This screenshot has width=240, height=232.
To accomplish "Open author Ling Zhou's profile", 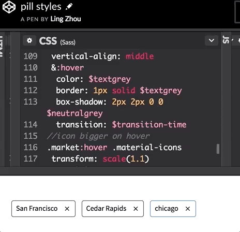I will (x=66, y=19).
